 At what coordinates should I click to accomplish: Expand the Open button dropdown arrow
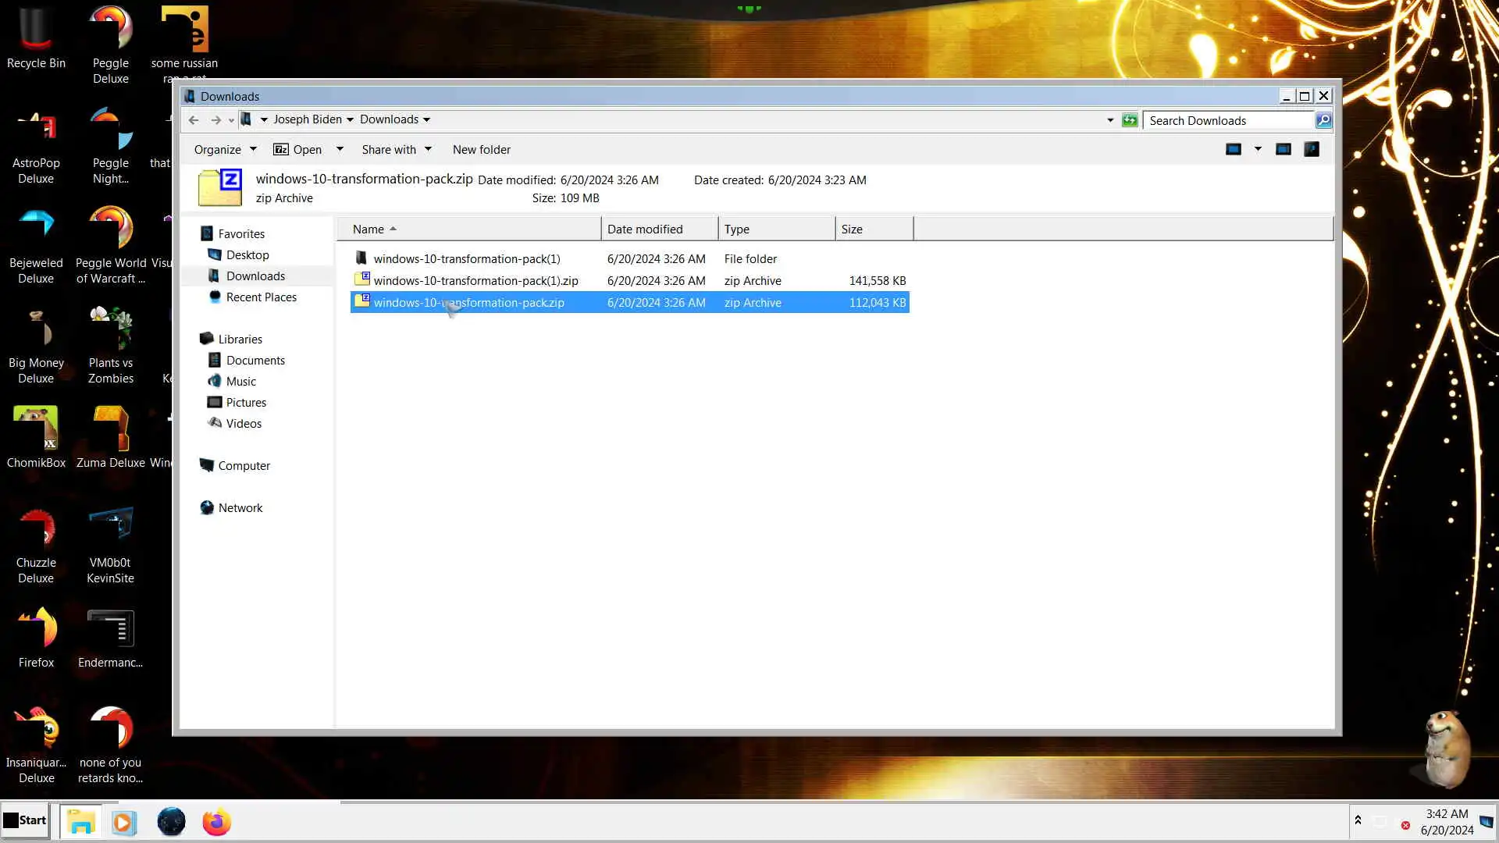(340, 149)
